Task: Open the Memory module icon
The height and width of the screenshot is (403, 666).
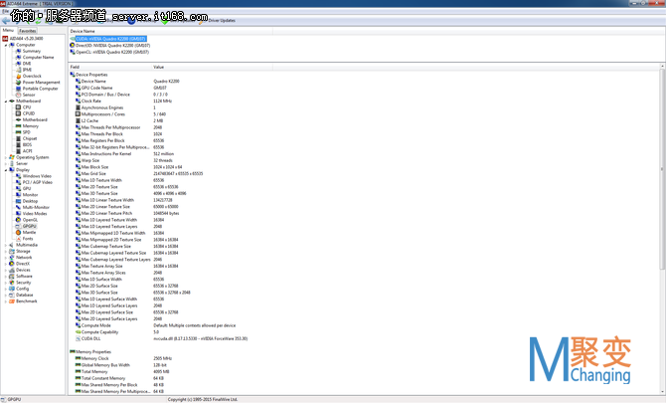Action: (18, 126)
